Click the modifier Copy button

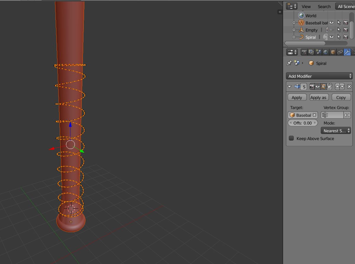pyautogui.click(x=341, y=97)
